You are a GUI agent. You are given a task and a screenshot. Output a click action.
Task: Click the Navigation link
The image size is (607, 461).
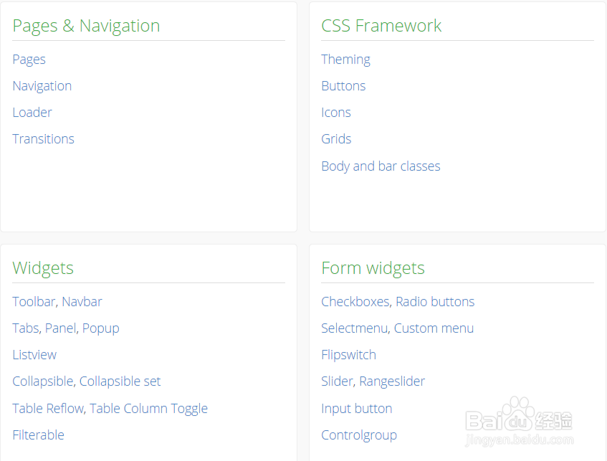[42, 85]
